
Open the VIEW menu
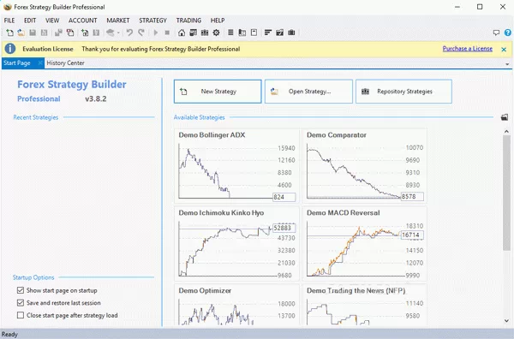coord(52,21)
